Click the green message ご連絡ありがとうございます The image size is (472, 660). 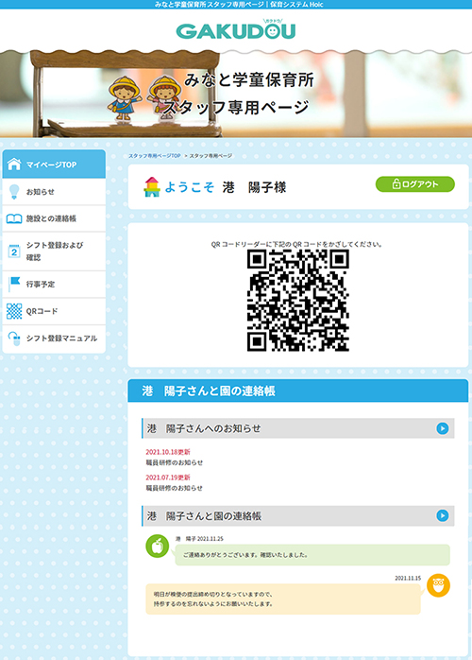pos(312,555)
